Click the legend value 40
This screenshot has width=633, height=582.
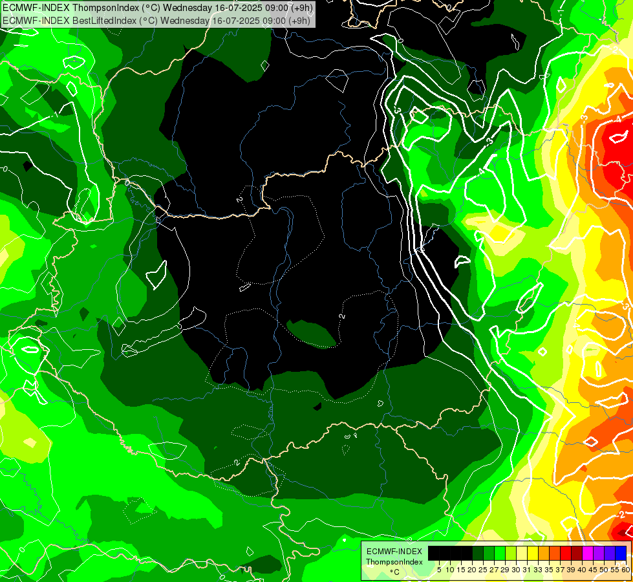tap(582, 570)
